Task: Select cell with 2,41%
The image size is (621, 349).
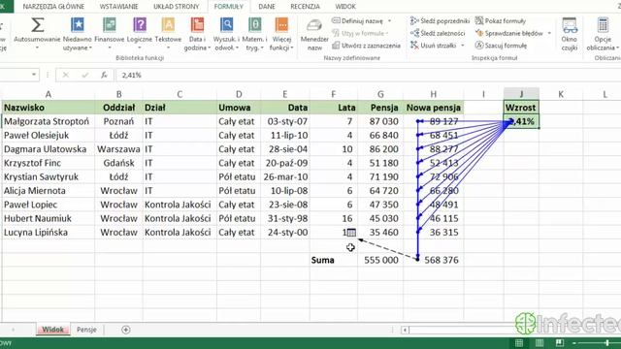Action: 521,121
